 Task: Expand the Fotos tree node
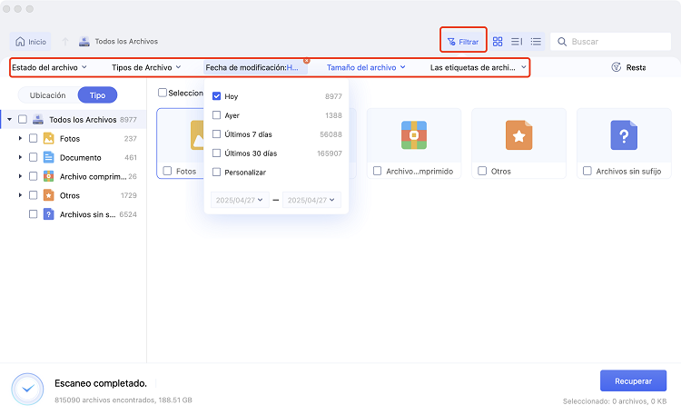20,138
